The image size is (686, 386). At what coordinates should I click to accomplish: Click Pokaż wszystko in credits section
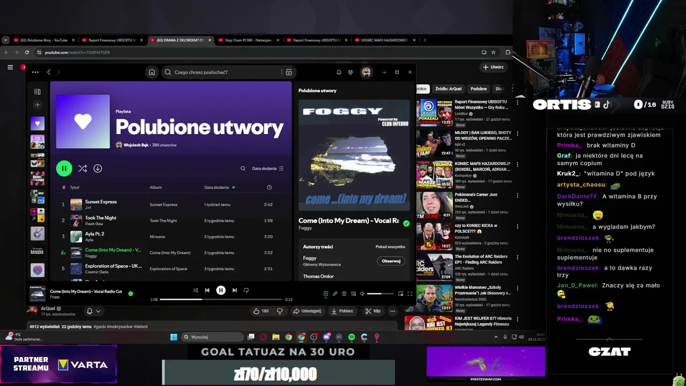click(x=390, y=247)
